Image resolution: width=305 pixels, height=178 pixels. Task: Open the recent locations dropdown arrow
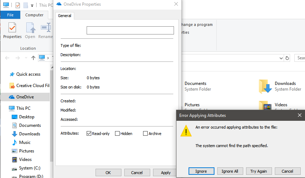tap(26, 58)
